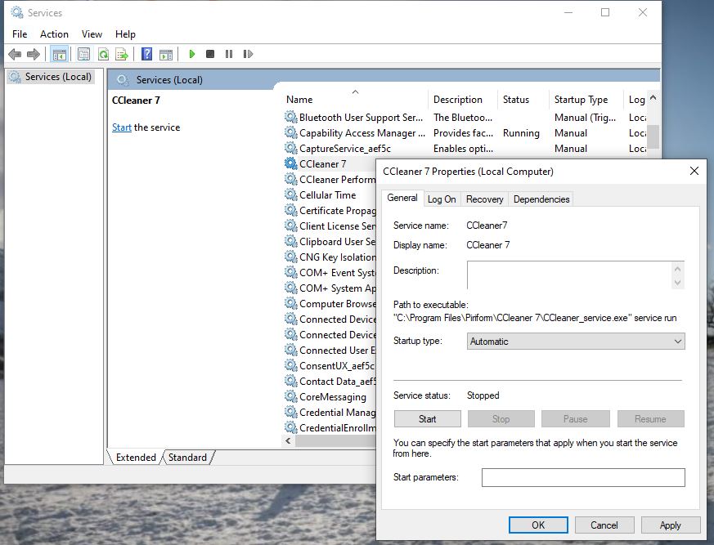Image resolution: width=714 pixels, height=545 pixels.
Task: Toggle Show/Hide Console Tree toolbar icon
Action: pos(59,55)
